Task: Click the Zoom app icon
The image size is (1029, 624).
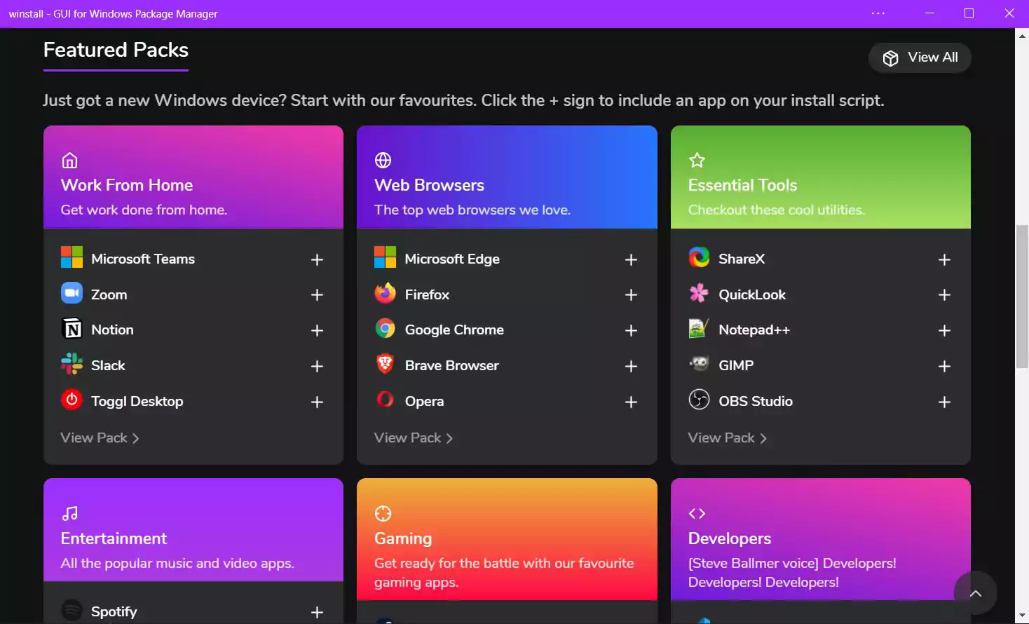Action: click(x=71, y=293)
